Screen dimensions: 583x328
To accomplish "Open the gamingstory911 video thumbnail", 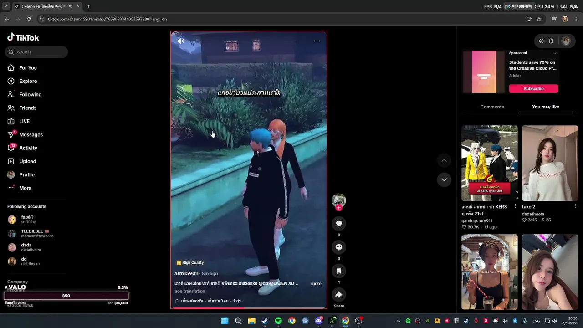I will [490, 163].
